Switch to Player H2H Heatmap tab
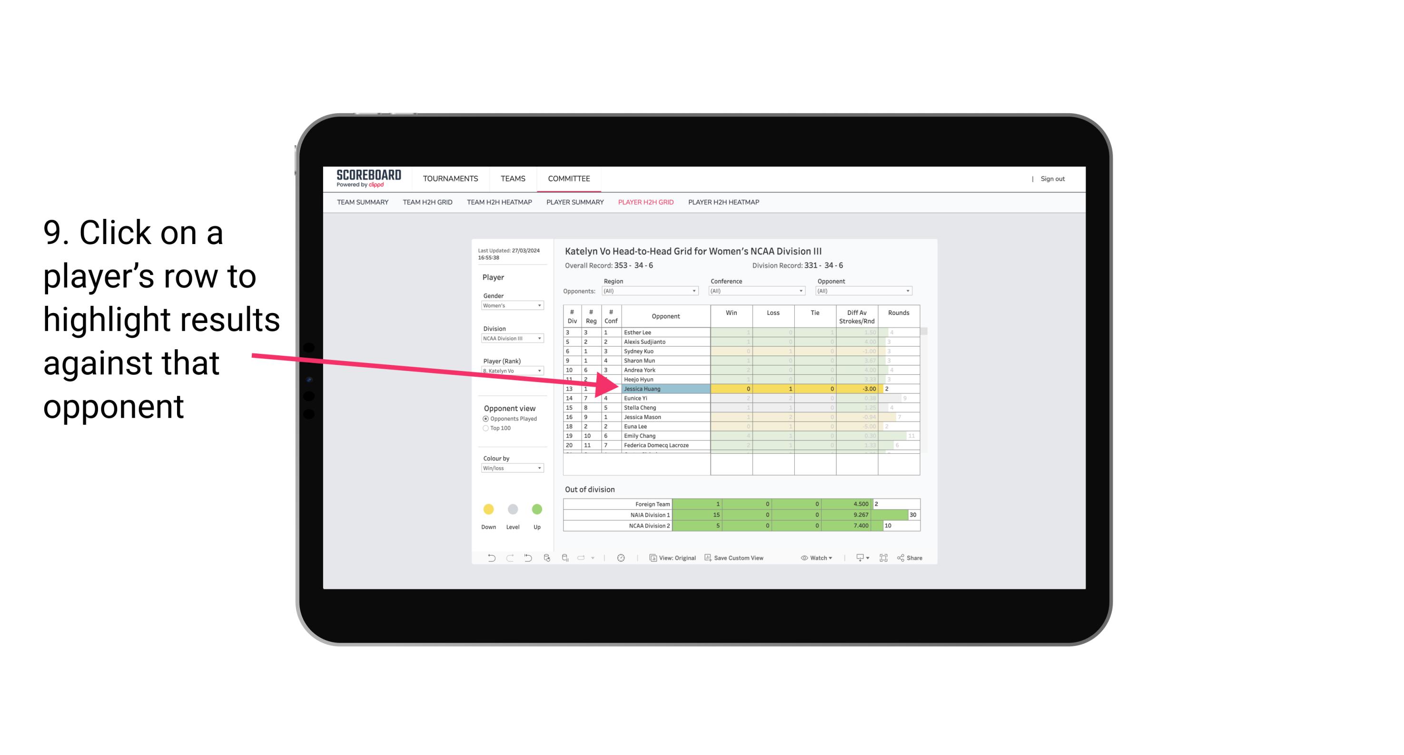This screenshot has height=755, width=1404. click(x=724, y=204)
